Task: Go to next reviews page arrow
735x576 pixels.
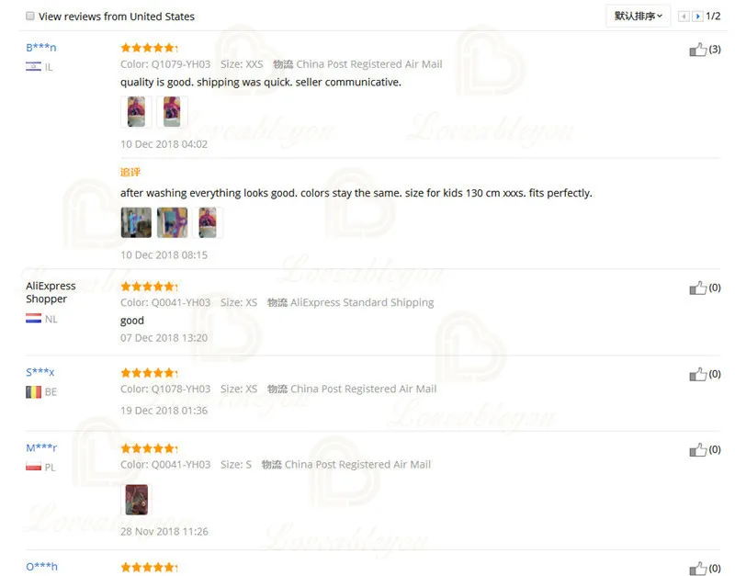Action: coord(697,17)
